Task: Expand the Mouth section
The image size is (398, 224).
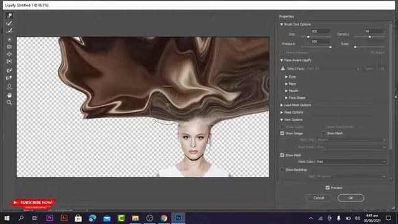Action: tap(286, 91)
